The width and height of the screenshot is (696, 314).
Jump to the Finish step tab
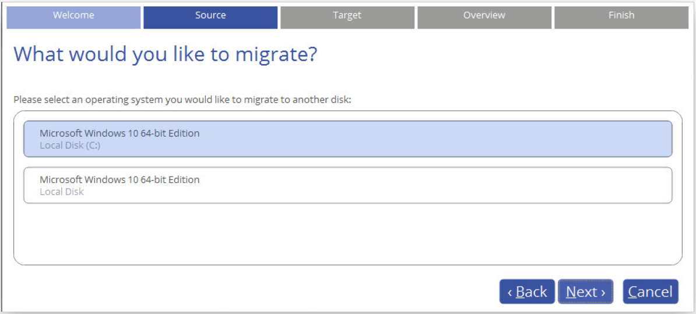(x=621, y=16)
